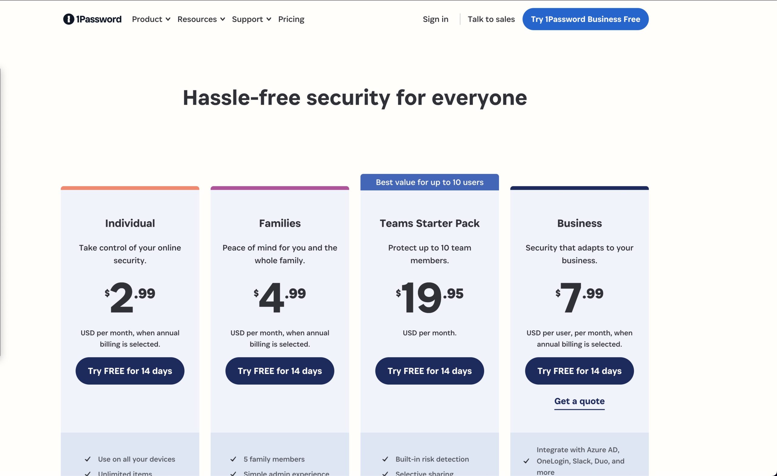The width and height of the screenshot is (777, 476).
Task: Click checkmark beside '5 family members'
Action: click(233, 459)
